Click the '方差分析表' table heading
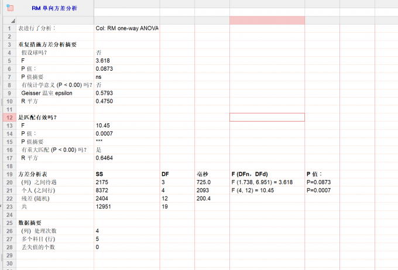 tap(33, 174)
